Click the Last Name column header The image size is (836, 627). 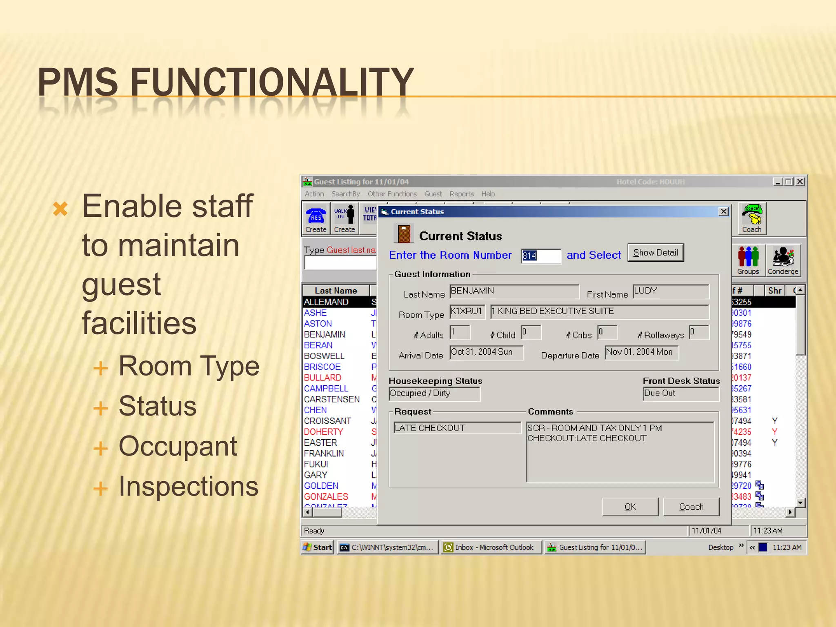point(336,291)
